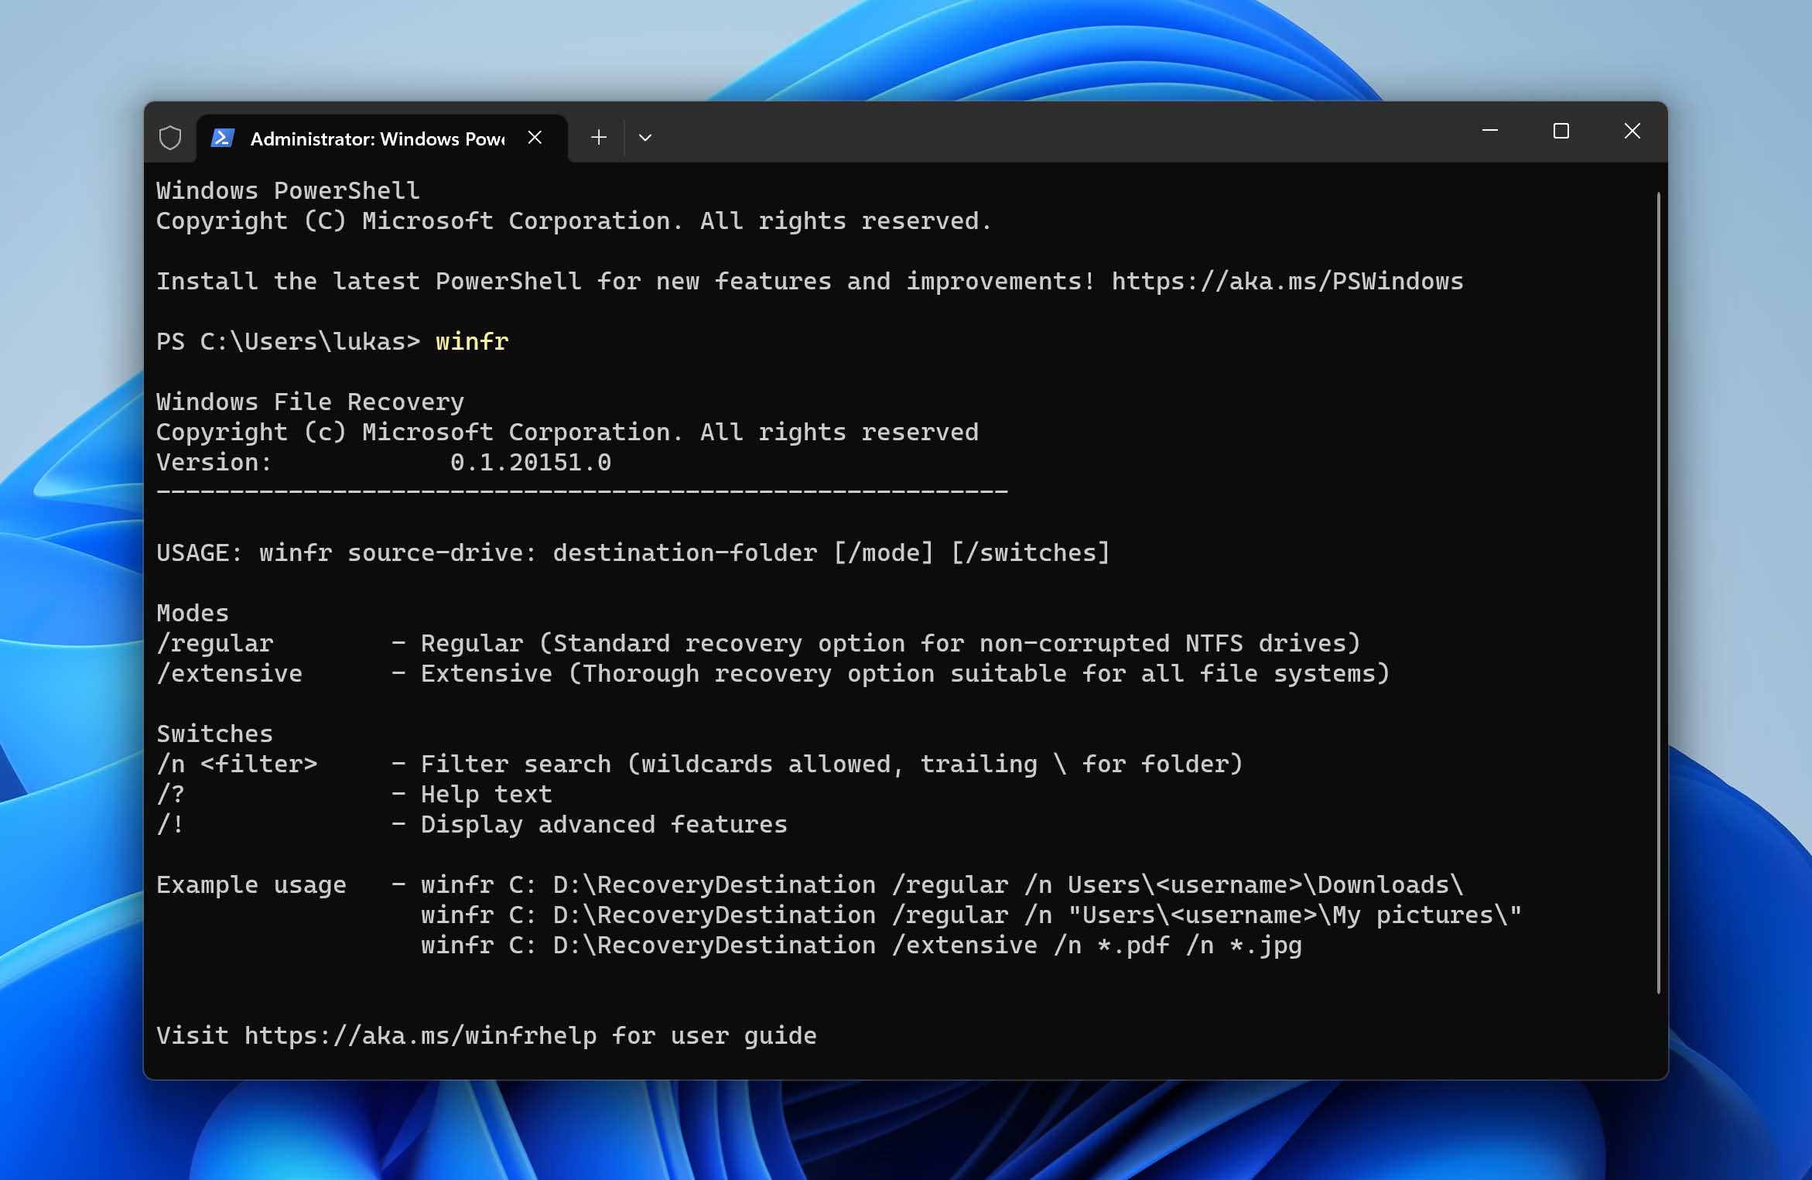Click the Display advanced features description
This screenshot has height=1180, width=1812.
[x=604, y=824]
